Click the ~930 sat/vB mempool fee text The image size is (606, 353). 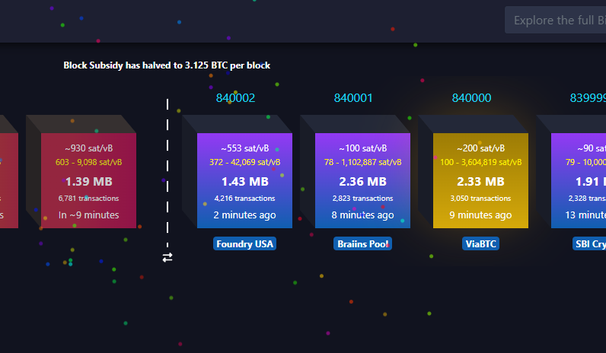click(88, 148)
